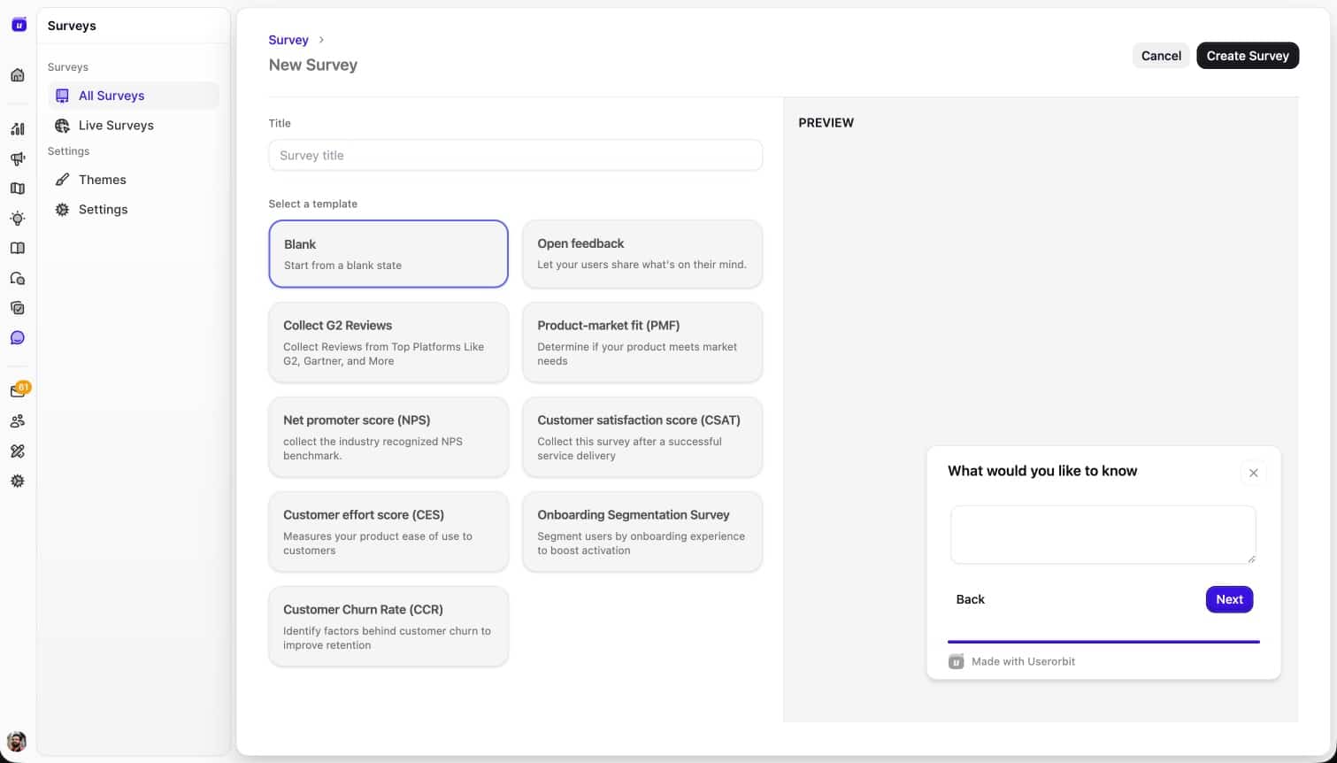Expand the Survey breadcrumb chevron

[x=321, y=40]
